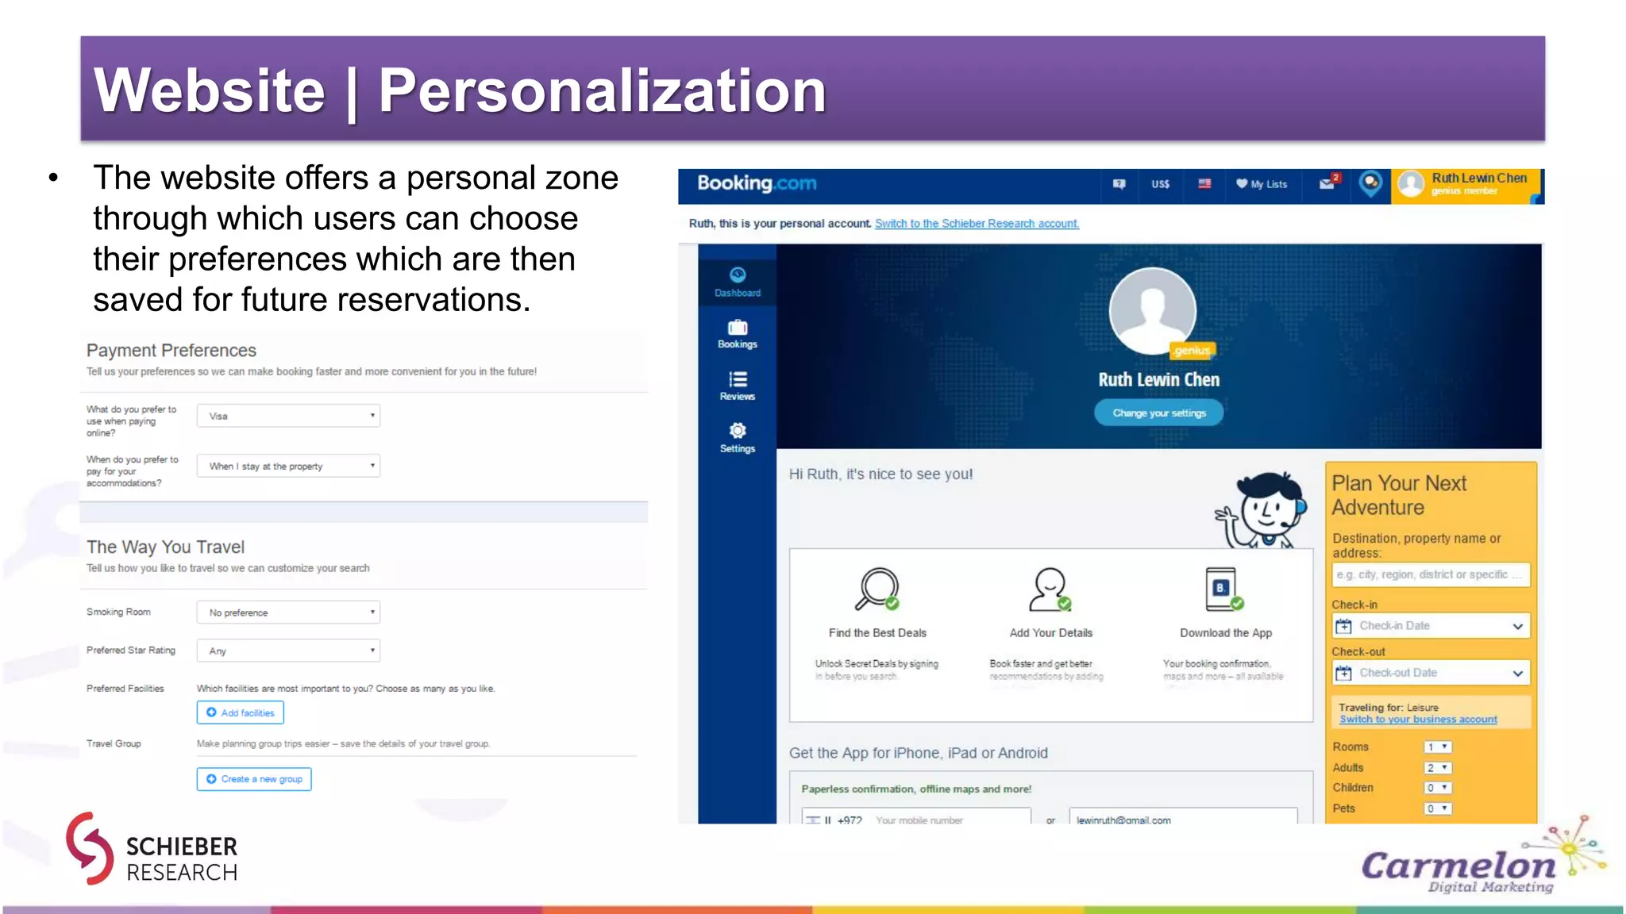Screen dimensions: 1626x914
Task: Click the map pin avatar icon
Action: tap(1370, 184)
